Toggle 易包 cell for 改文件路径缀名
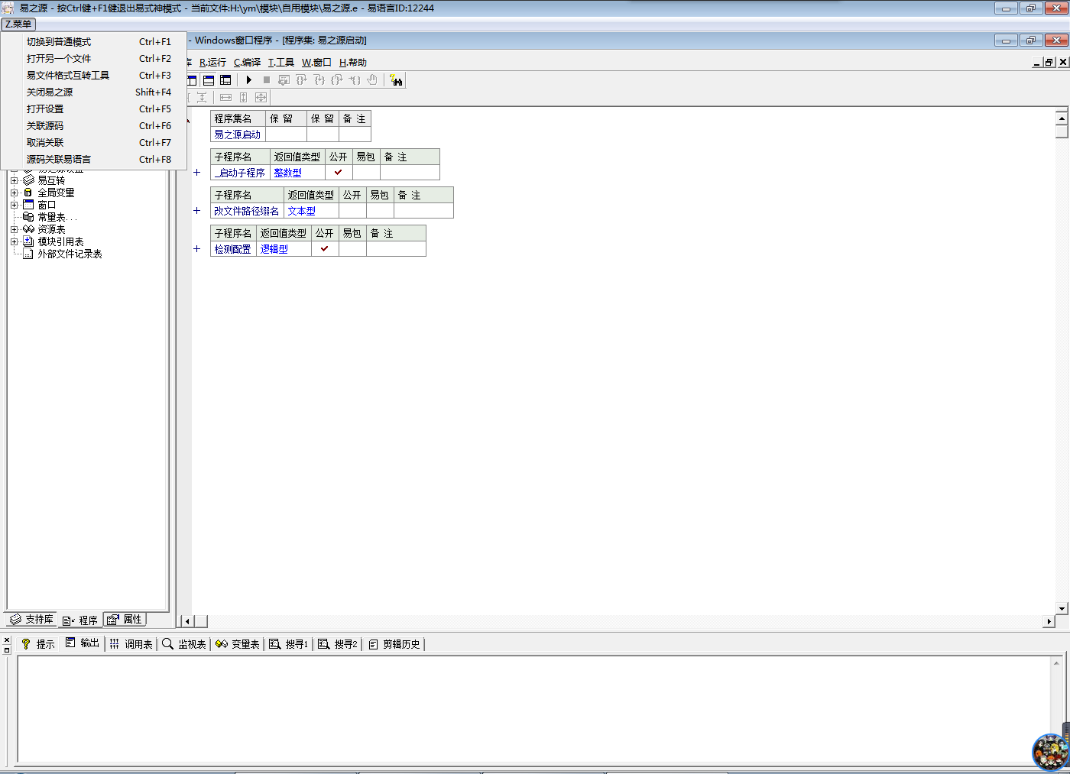This screenshot has width=1070, height=774. tap(380, 211)
